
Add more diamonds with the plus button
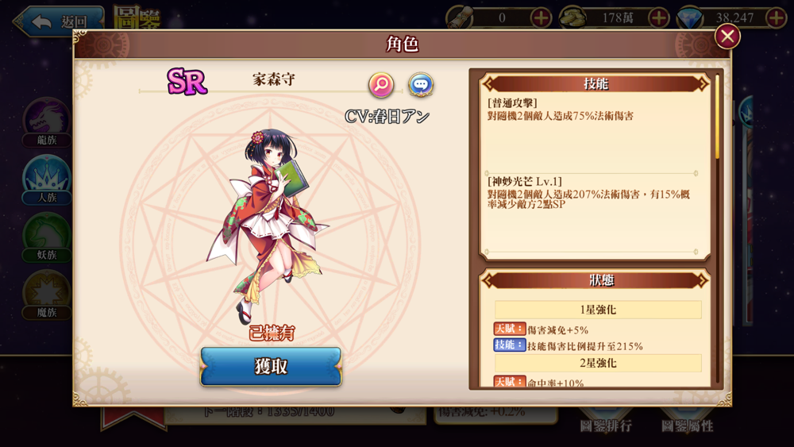777,17
